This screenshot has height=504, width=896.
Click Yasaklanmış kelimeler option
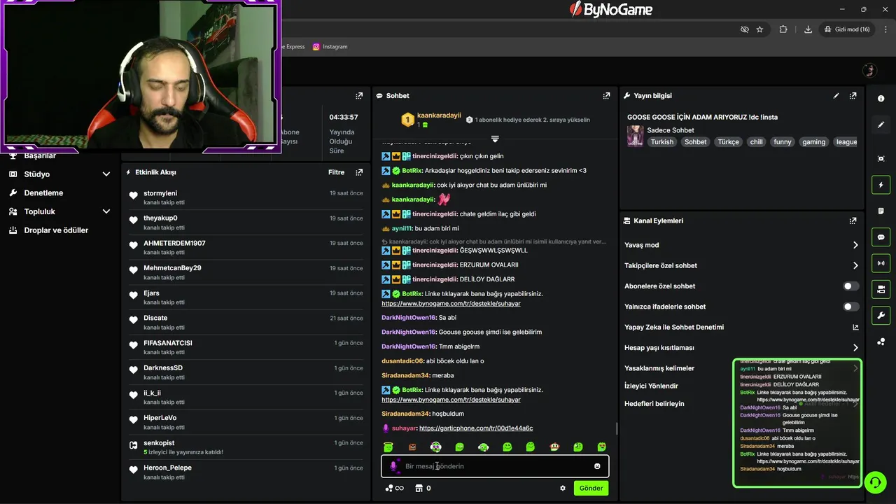[659, 368]
